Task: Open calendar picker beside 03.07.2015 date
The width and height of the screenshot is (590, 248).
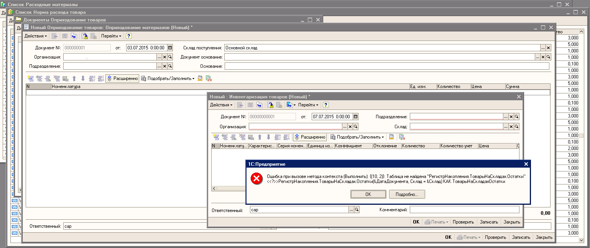Action: pos(170,48)
